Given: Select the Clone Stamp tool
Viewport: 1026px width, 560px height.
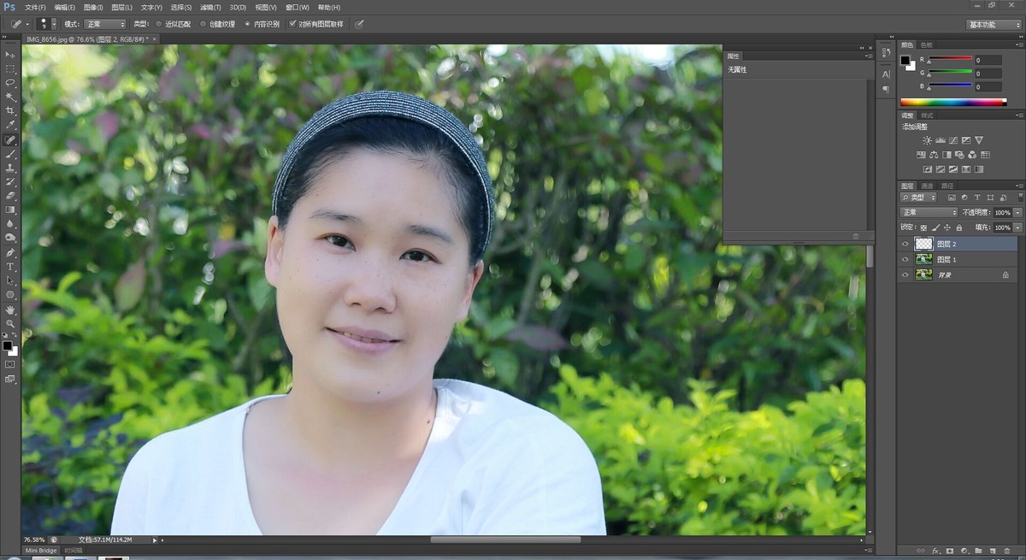Looking at the screenshot, I should 11,168.
